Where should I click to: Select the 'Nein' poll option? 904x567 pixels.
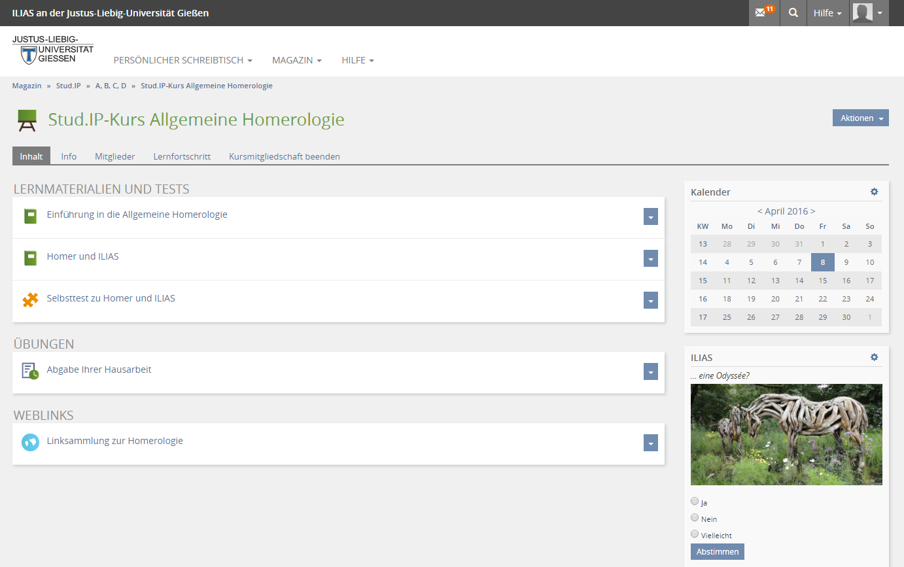(x=695, y=518)
